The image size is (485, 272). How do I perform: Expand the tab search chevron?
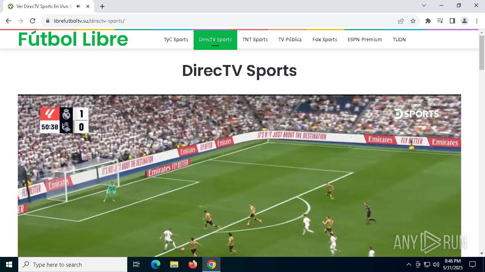click(424, 5)
